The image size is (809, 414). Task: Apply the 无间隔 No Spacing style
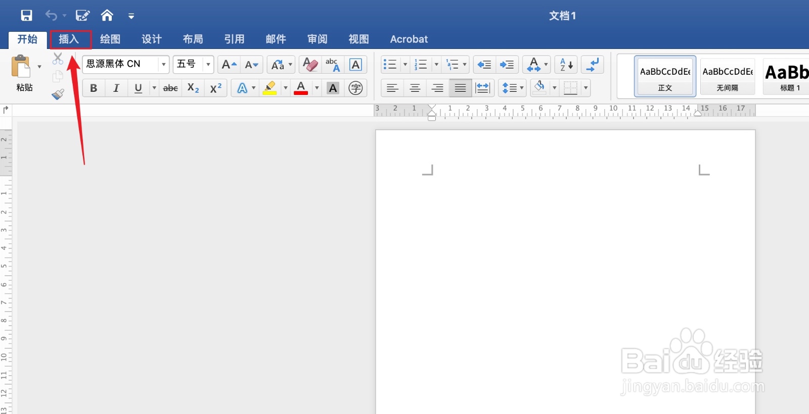tap(728, 76)
